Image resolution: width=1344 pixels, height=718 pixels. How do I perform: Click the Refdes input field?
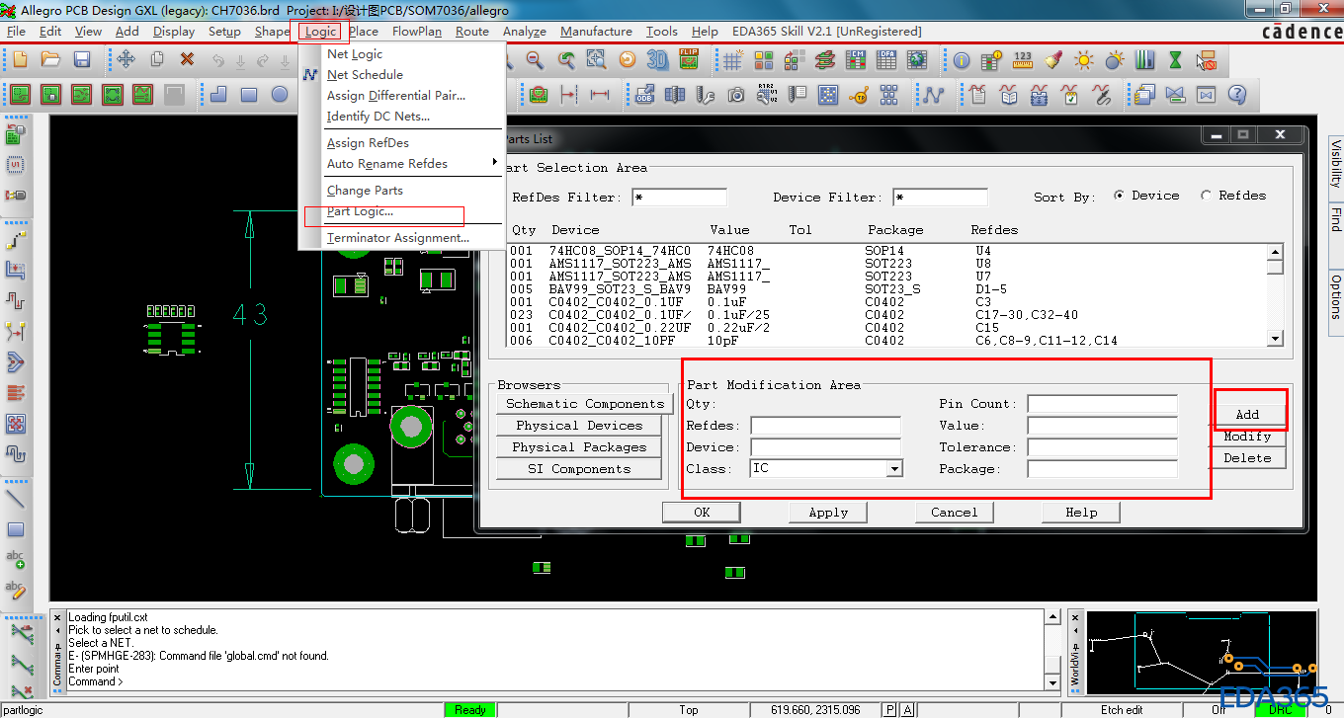click(x=825, y=426)
